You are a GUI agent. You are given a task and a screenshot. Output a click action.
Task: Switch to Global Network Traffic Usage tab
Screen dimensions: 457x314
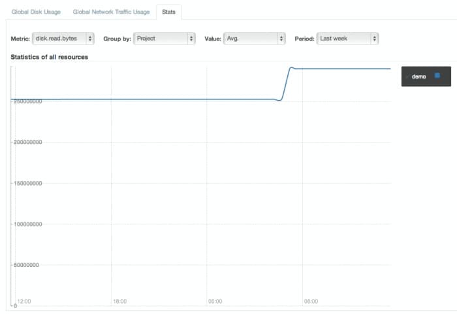click(111, 12)
